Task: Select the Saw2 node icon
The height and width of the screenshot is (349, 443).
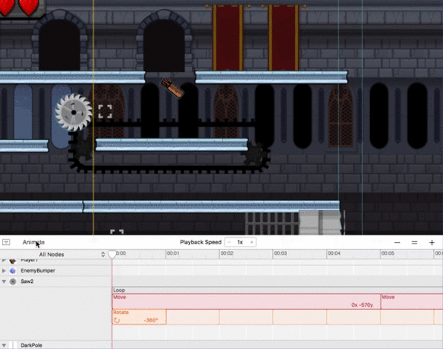Action: tap(13, 281)
